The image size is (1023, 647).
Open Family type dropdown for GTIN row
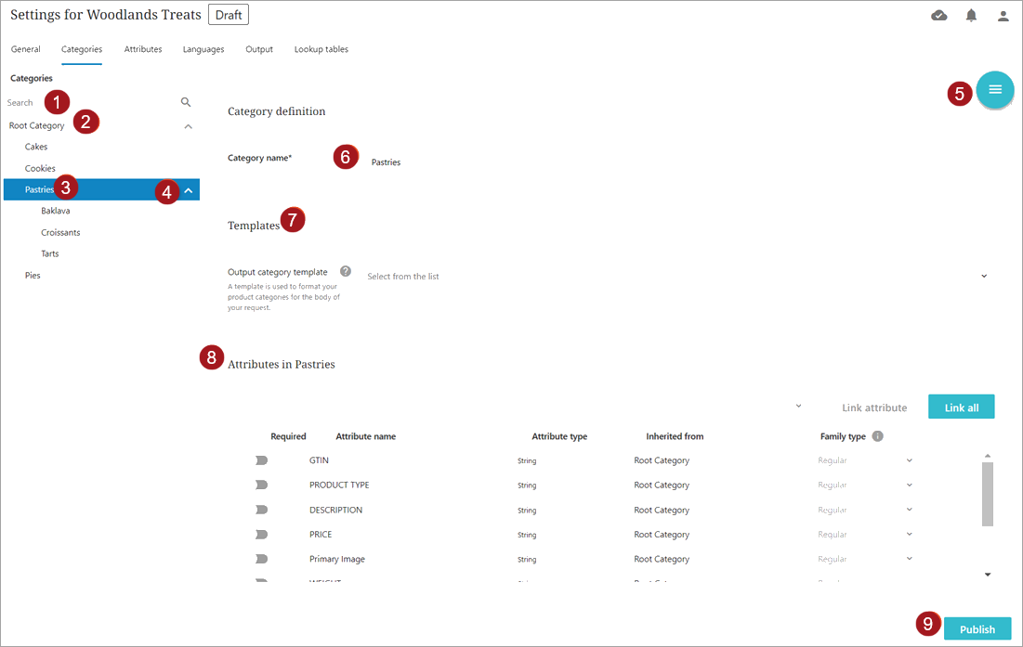[x=909, y=460]
